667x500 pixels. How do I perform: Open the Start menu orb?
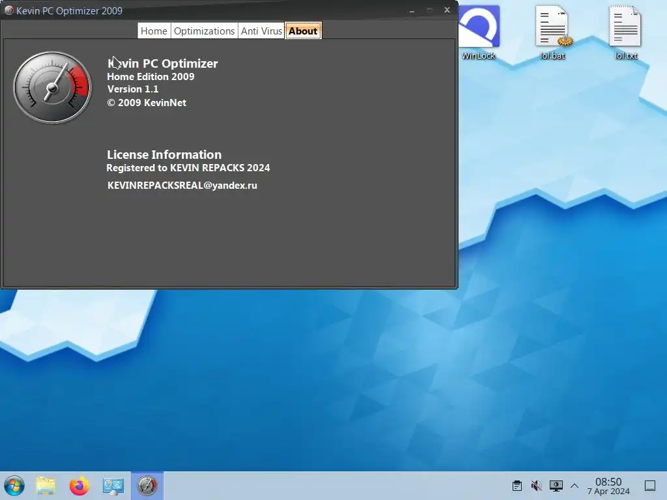tap(14, 486)
